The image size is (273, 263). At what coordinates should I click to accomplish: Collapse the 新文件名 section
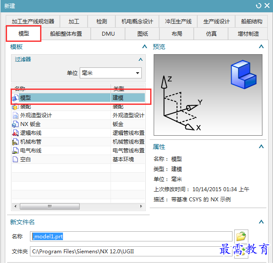261,222
